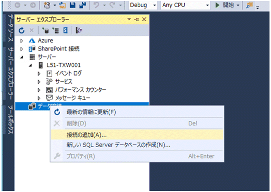271x192 pixels.
Task: Click the connect to server toolbar icon
Action: click(x=56, y=30)
